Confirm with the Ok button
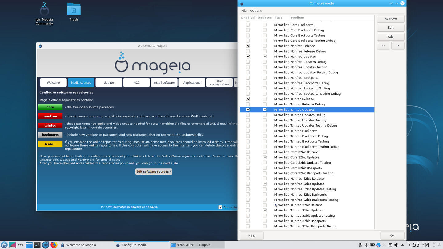Image resolution: width=443 pixels, height=249 pixels. [392, 235]
